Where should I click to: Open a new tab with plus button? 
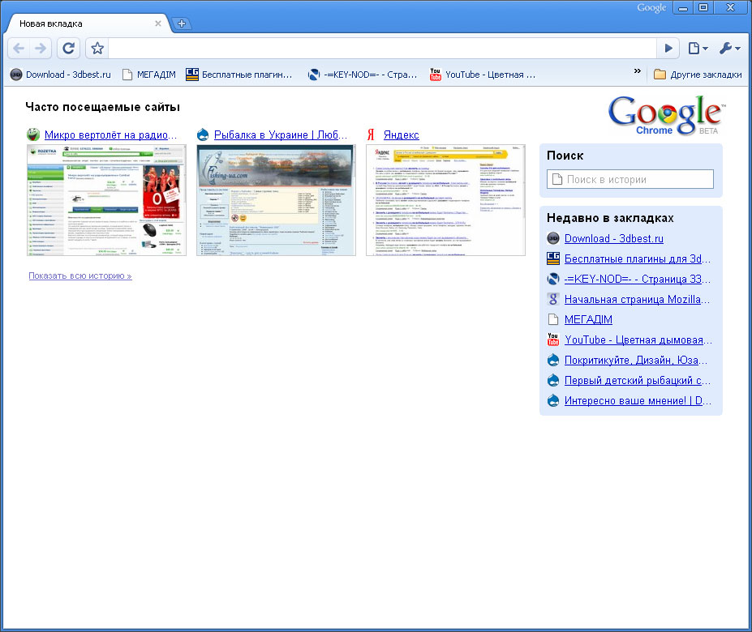tap(182, 23)
